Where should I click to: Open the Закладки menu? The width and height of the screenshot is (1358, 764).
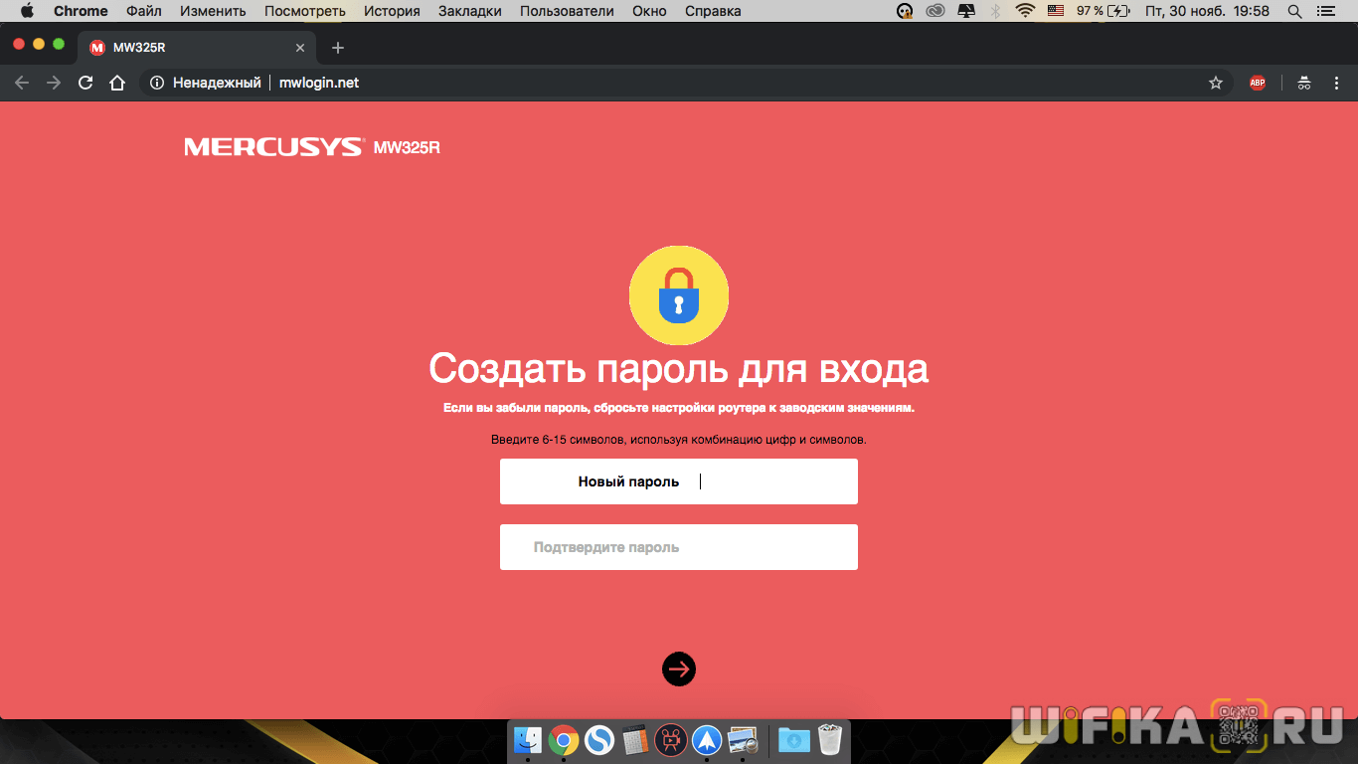469,12
